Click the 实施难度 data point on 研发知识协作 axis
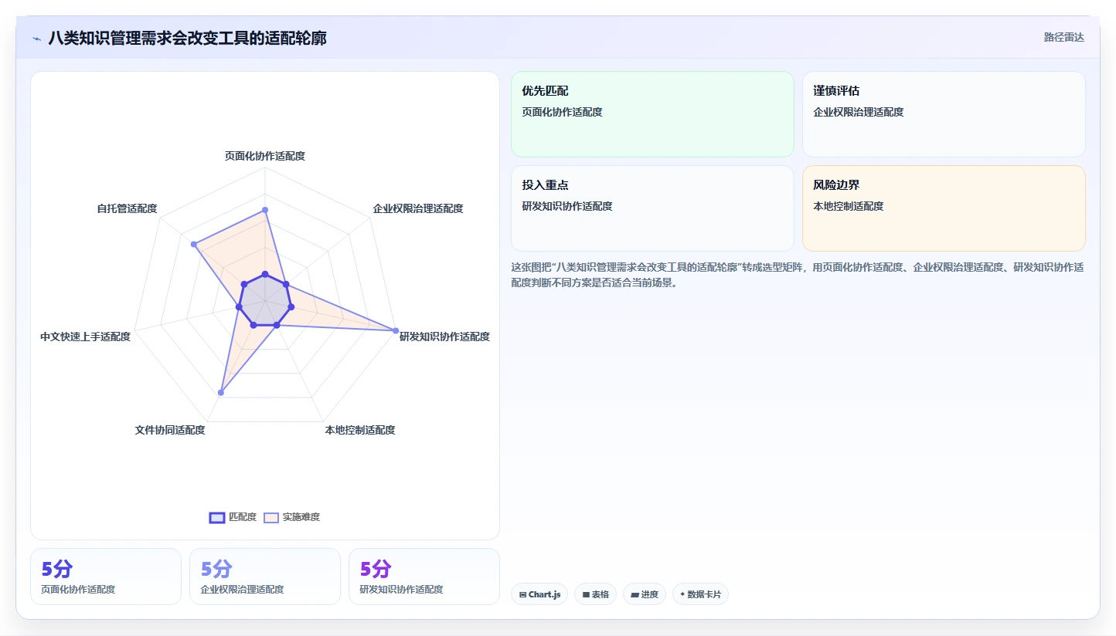Screen dimensions: 1116x636 (396, 330)
